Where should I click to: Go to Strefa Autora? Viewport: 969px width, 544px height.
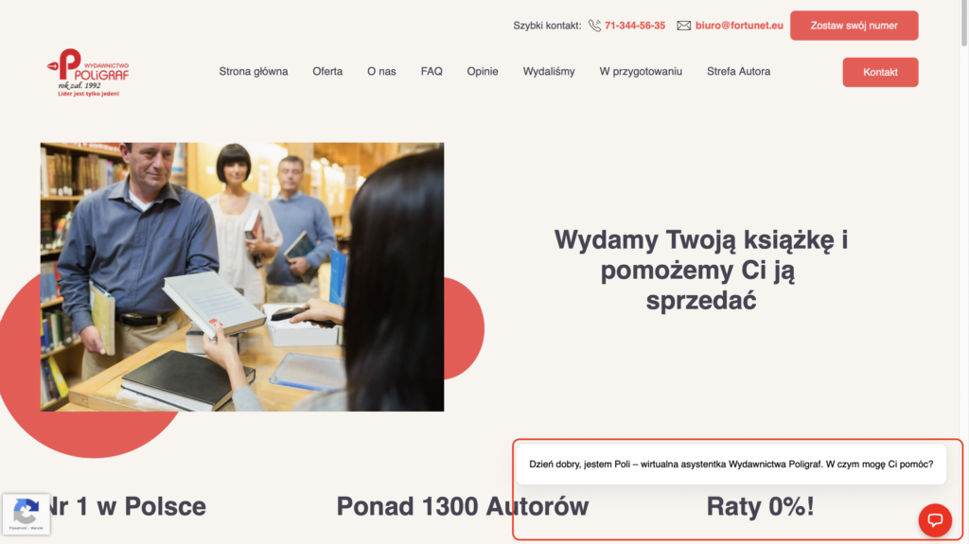tap(738, 72)
